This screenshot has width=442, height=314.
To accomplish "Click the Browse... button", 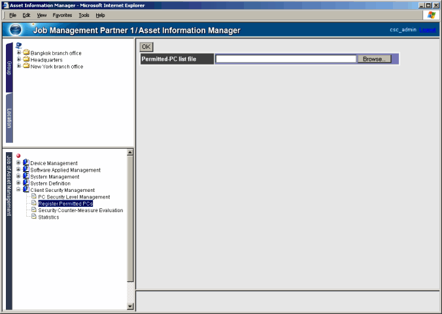I will tap(374, 59).
